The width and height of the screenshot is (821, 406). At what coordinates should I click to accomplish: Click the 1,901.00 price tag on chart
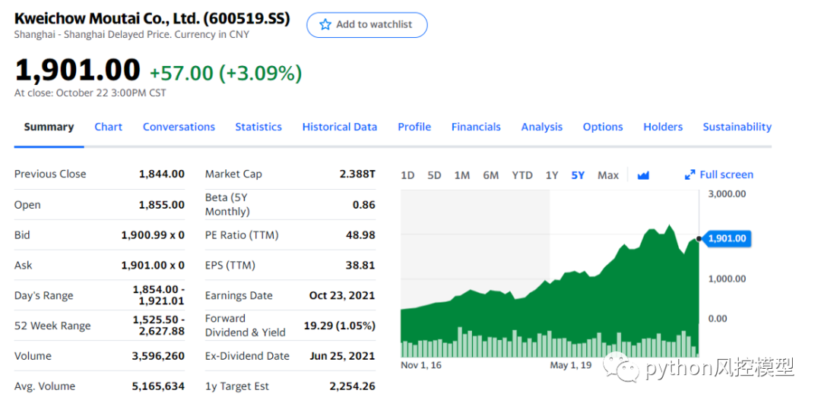[726, 239]
